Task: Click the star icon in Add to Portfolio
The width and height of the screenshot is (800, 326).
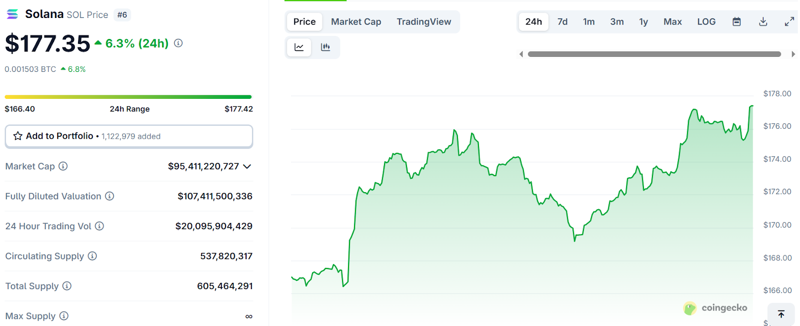Action: [18, 136]
